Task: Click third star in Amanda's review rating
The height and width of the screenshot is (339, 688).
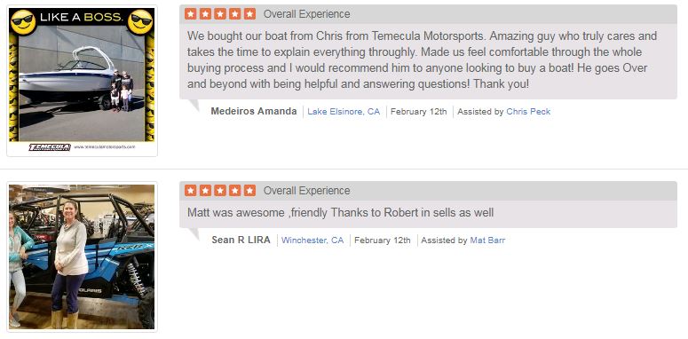Action: [220, 14]
